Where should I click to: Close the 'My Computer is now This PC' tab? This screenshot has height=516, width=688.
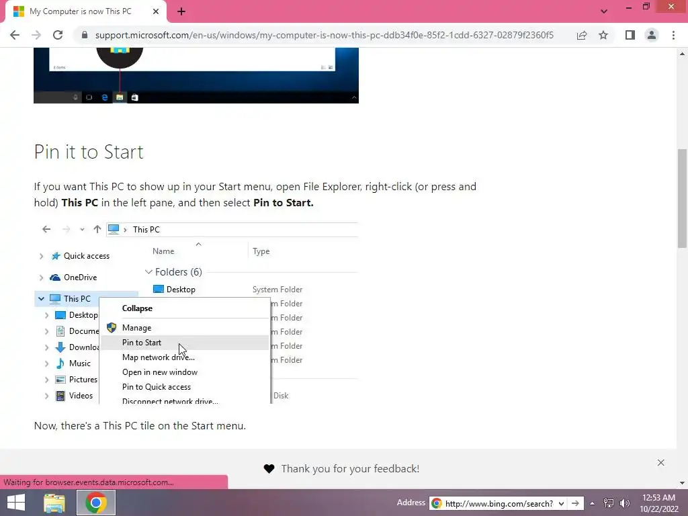(x=155, y=11)
